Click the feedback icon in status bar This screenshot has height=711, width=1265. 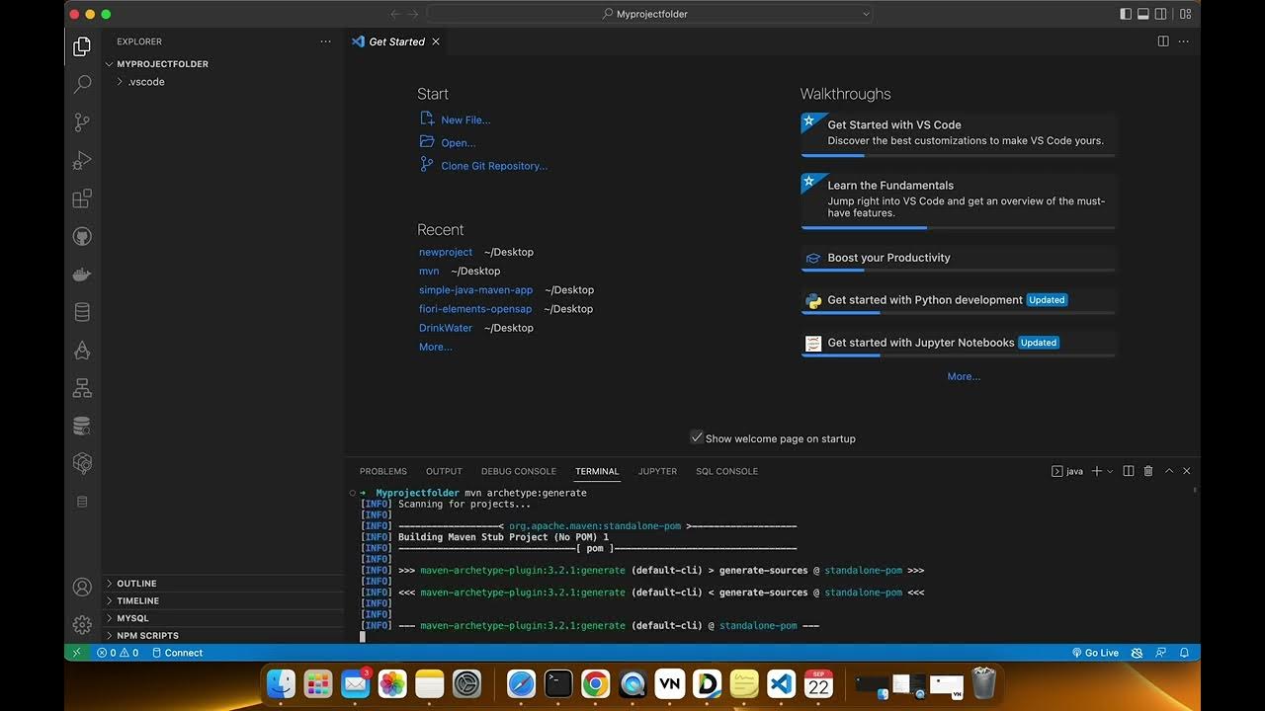[x=1160, y=653]
